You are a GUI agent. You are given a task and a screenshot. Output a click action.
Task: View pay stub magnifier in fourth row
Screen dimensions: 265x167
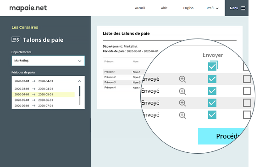(182, 115)
